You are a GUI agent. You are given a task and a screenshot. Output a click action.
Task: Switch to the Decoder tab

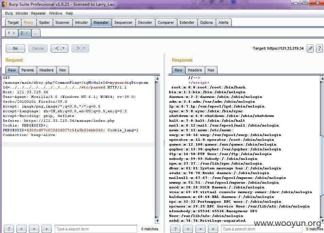145,22
